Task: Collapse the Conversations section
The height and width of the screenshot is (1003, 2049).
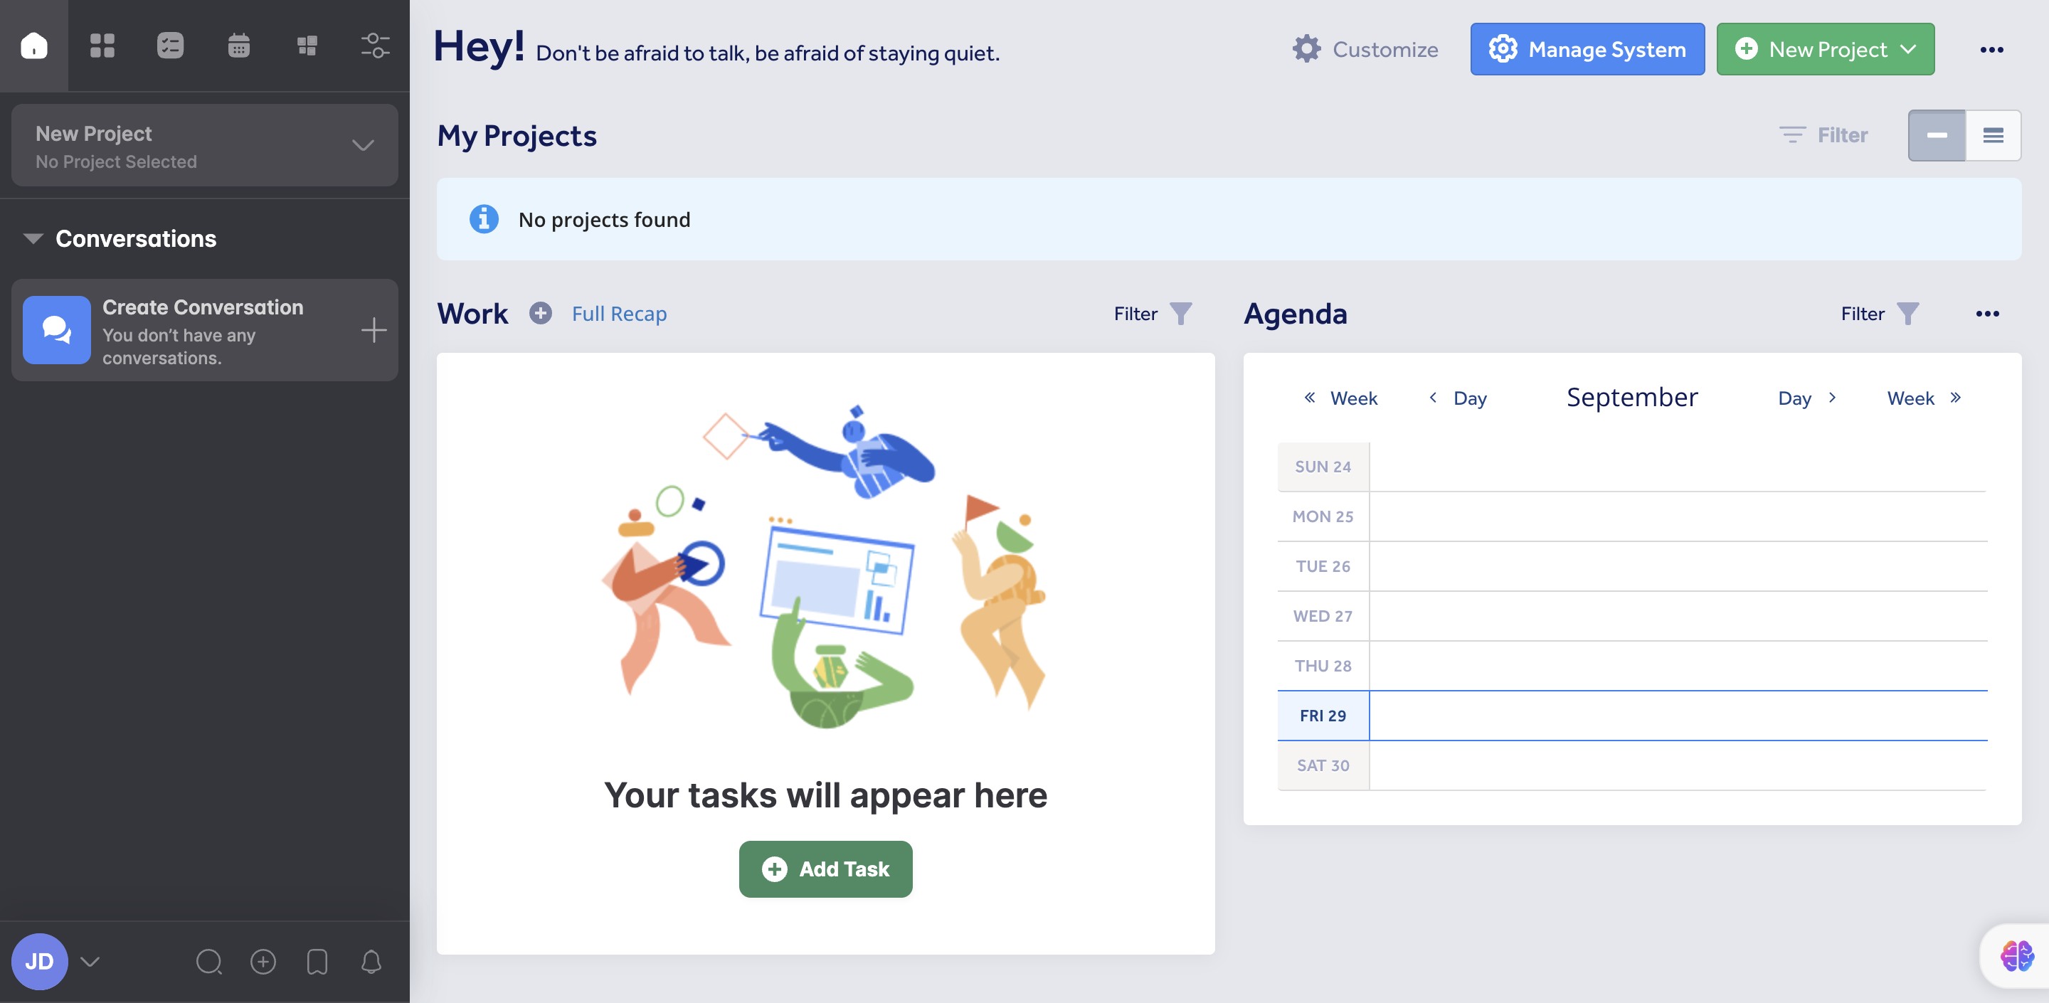Action: pos(33,238)
